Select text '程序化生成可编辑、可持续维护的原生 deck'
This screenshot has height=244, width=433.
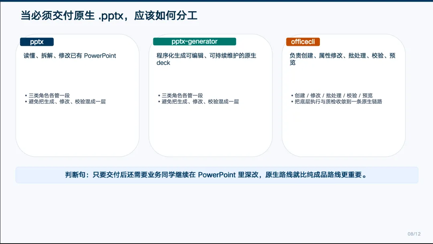(x=206, y=59)
